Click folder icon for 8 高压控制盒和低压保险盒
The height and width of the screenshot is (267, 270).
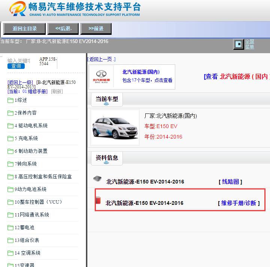[10, 177]
